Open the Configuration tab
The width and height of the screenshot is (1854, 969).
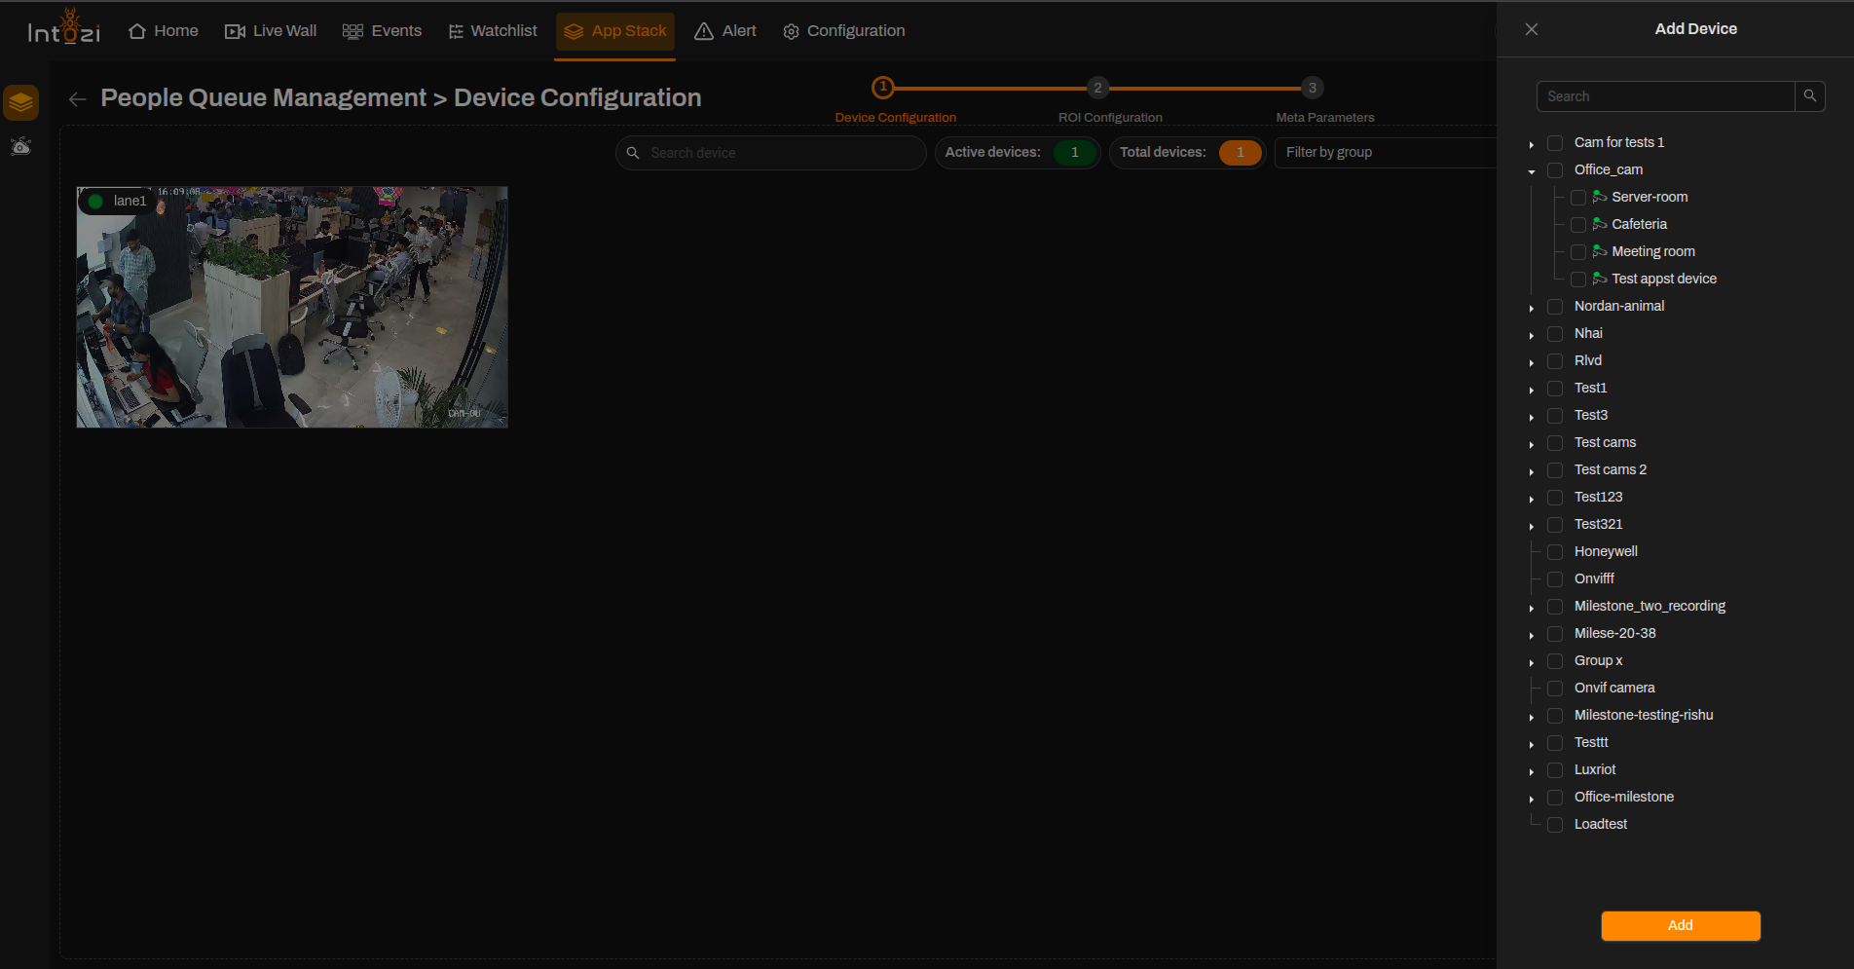click(x=844, y=31)
